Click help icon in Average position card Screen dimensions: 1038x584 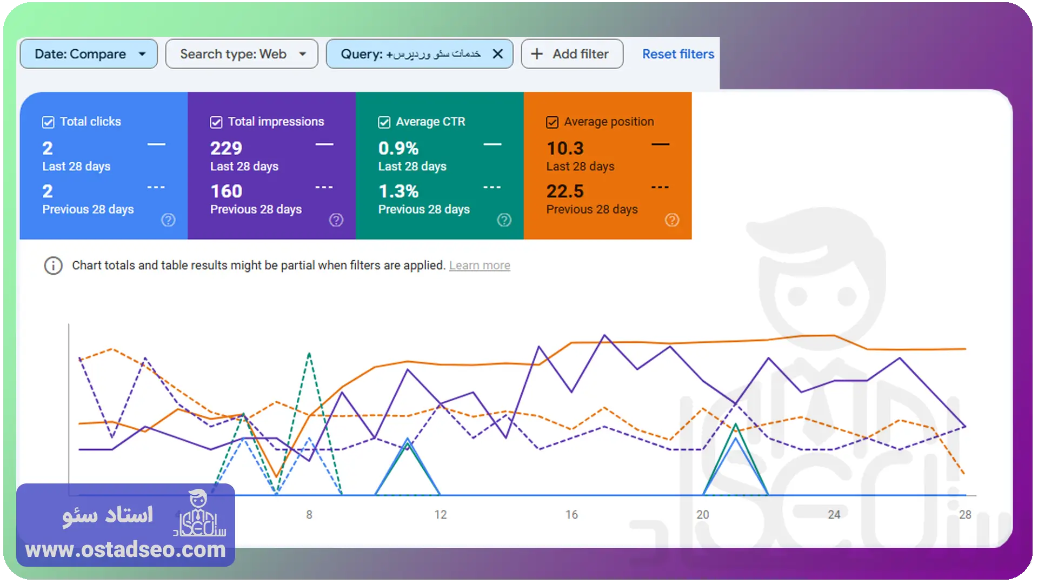[x=672, y=220]
